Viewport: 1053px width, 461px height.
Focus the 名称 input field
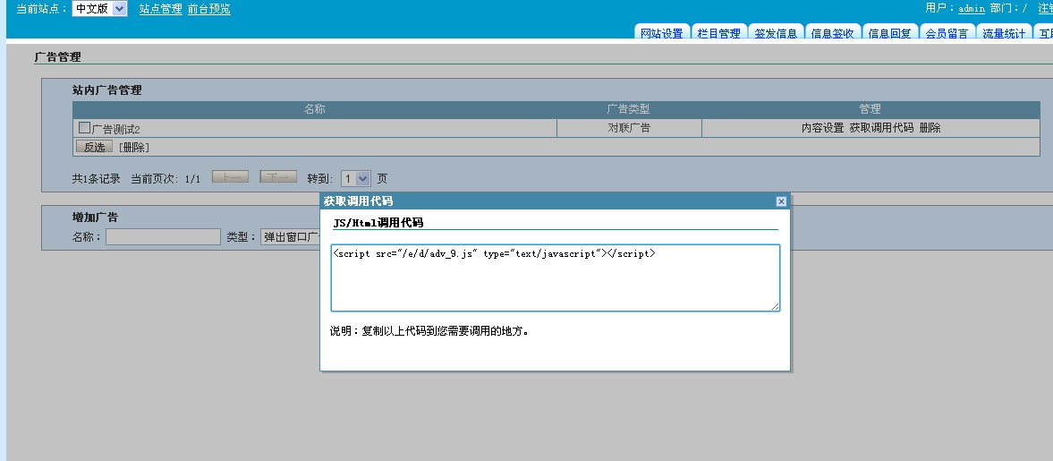(x=163, y=237)
